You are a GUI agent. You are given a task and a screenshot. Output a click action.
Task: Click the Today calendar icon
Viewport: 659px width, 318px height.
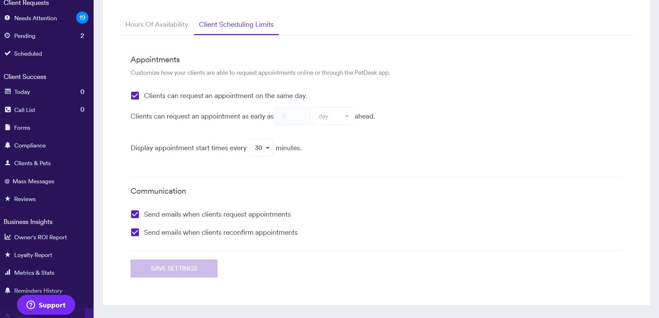[x=8, y=91]
